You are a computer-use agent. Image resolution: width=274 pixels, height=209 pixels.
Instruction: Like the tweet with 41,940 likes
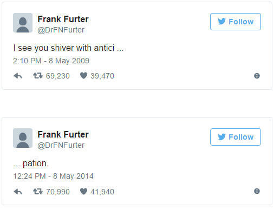tap(83, 191)
